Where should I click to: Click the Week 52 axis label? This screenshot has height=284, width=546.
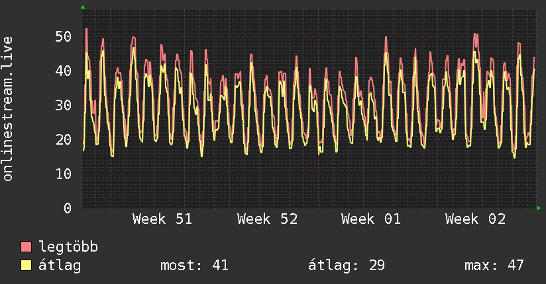click(x=268, y=219)
